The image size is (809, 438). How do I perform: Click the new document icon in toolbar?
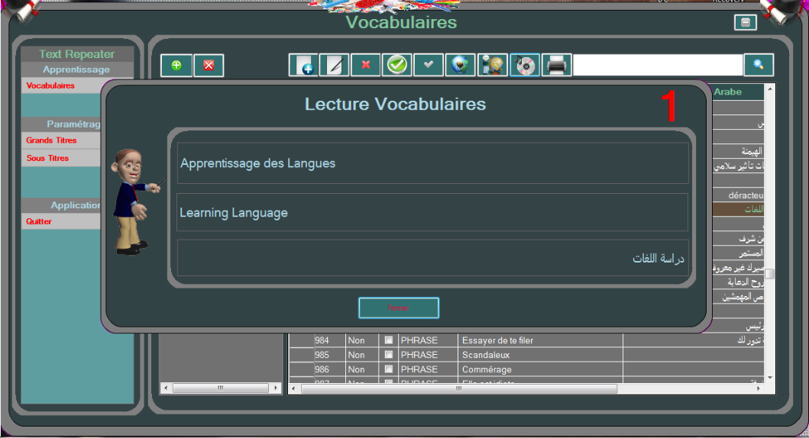[303, 66]
